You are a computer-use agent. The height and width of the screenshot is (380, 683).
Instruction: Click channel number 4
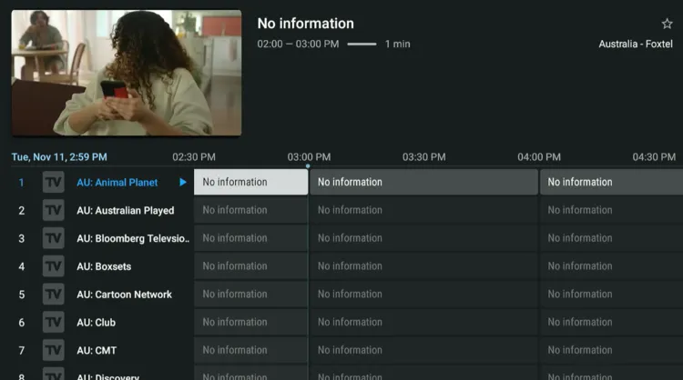tap(21, 266)
